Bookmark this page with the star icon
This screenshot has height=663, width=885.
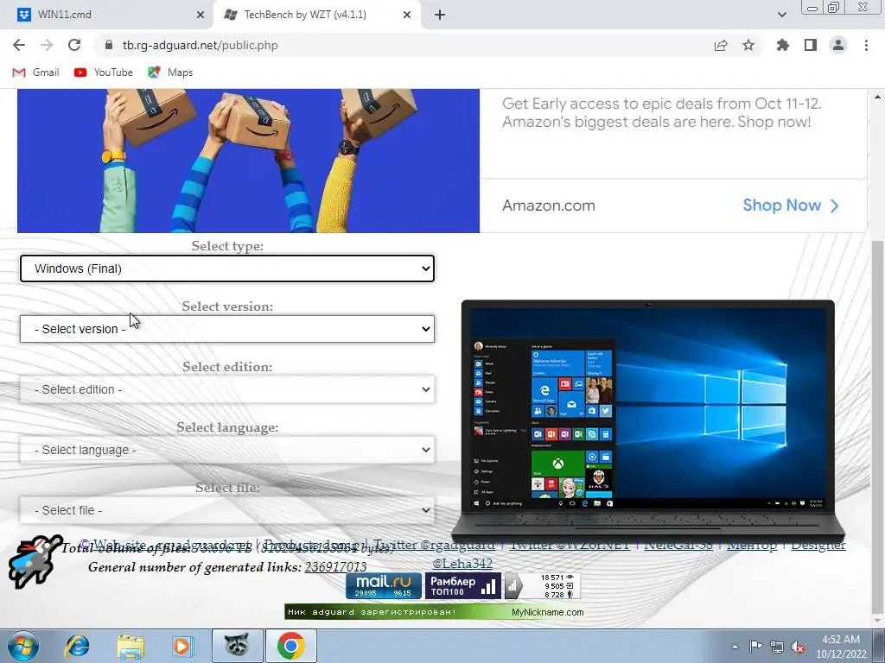[x=748, y=45]
